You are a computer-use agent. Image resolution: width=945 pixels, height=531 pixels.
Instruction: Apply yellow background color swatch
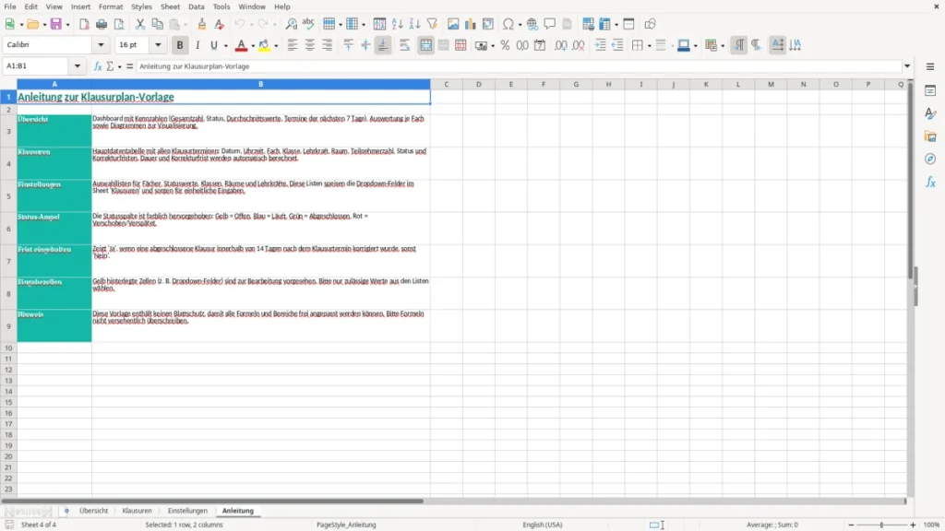pyautogui.click(x=265, y=45)
